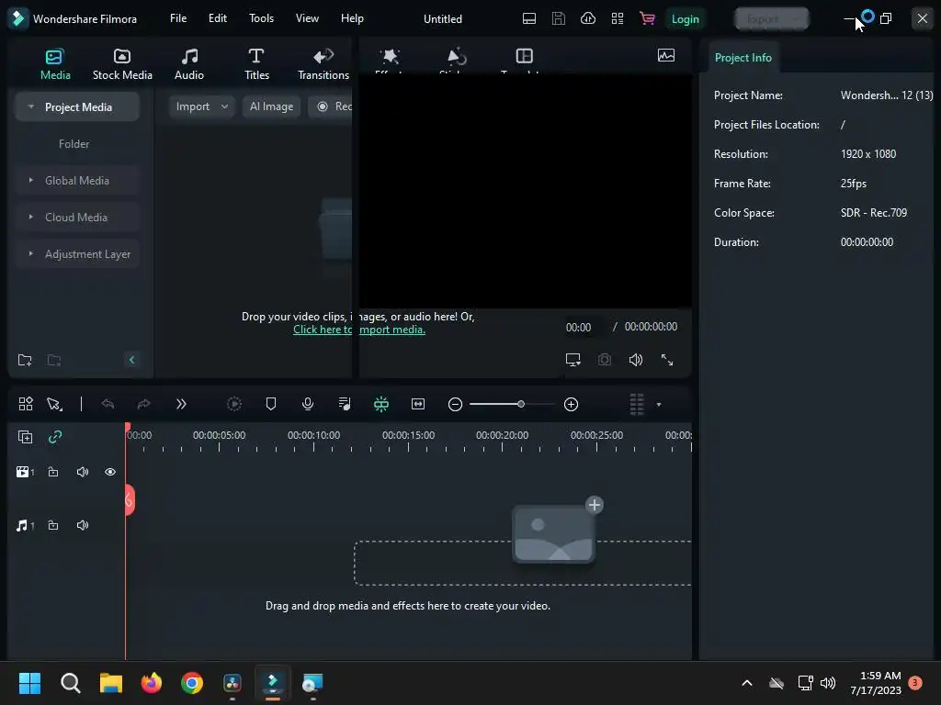Mute video track 1 audio
The width and height of the screenshot is (941, 705).
83,472
